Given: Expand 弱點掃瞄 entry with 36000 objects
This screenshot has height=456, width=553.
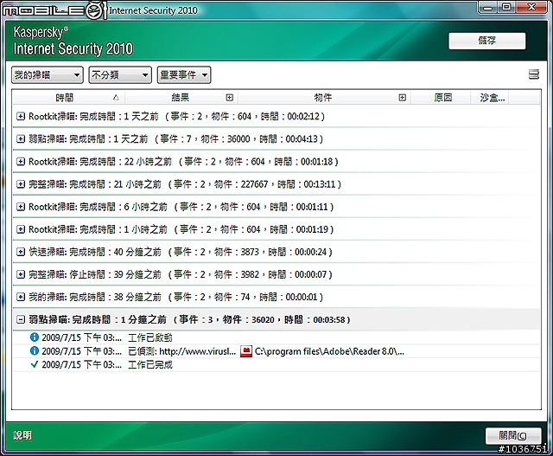Looking at the screenshot, I should (x=21, y=138).
